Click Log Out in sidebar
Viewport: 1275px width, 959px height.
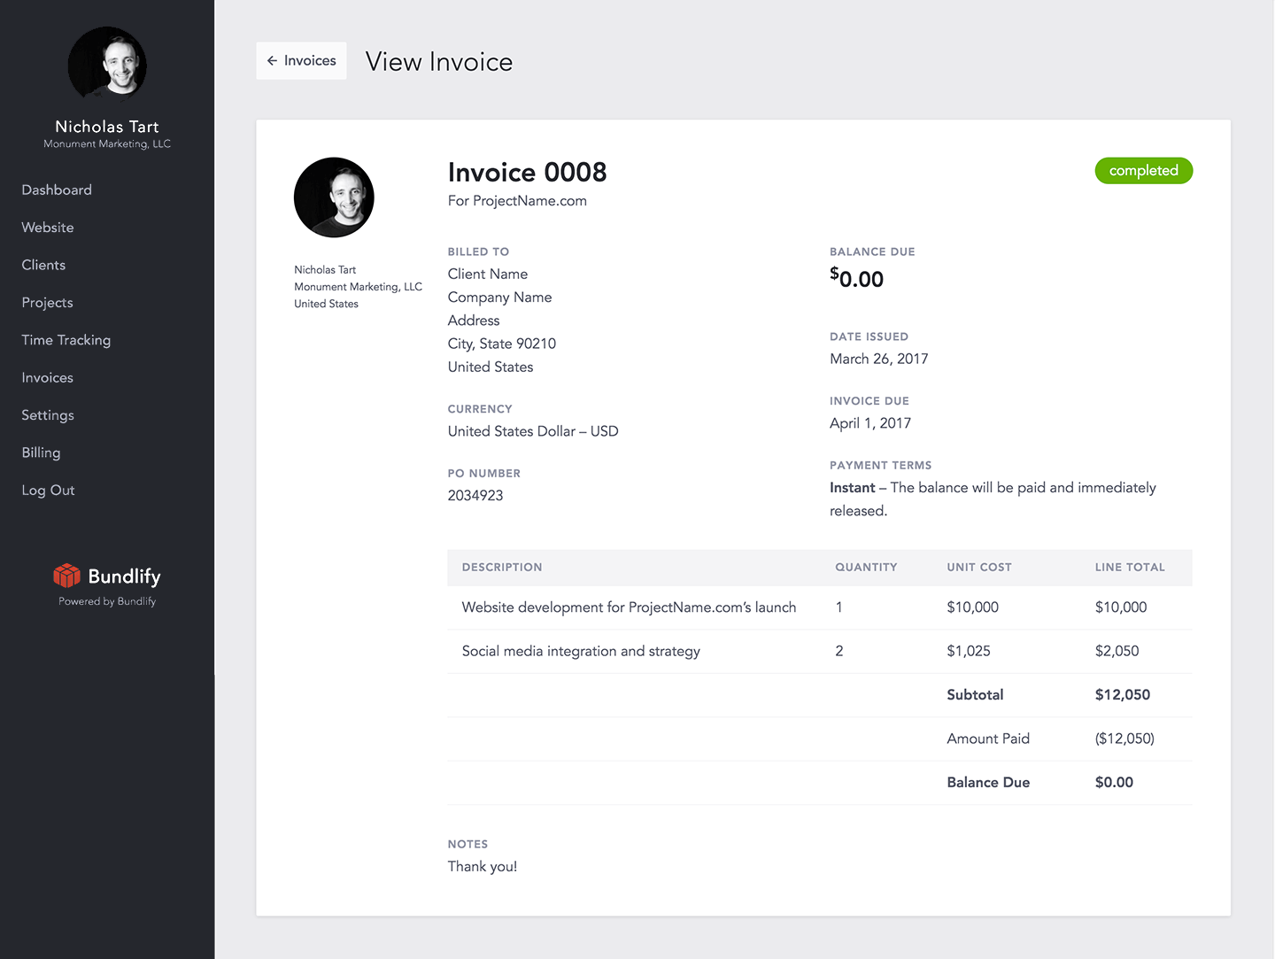coord(48,491)
